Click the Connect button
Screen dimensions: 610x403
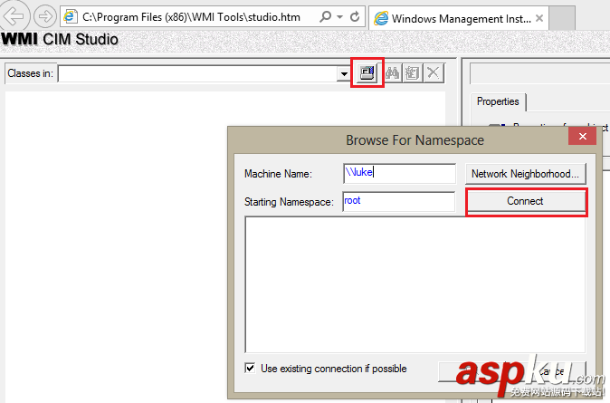click(x=525, y=201)
